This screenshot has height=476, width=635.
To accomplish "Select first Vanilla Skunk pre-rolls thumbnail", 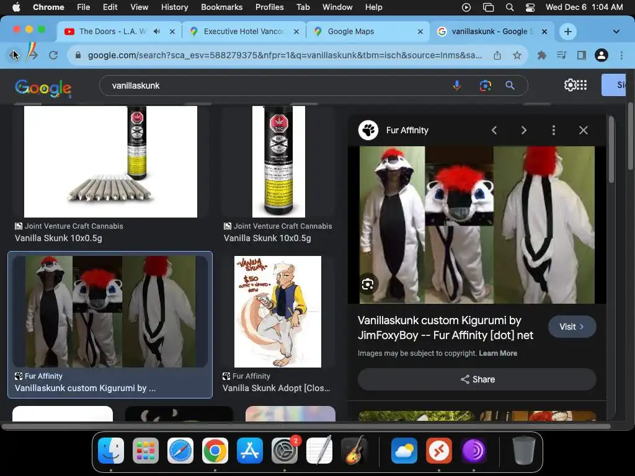I will tap(110, 162).
